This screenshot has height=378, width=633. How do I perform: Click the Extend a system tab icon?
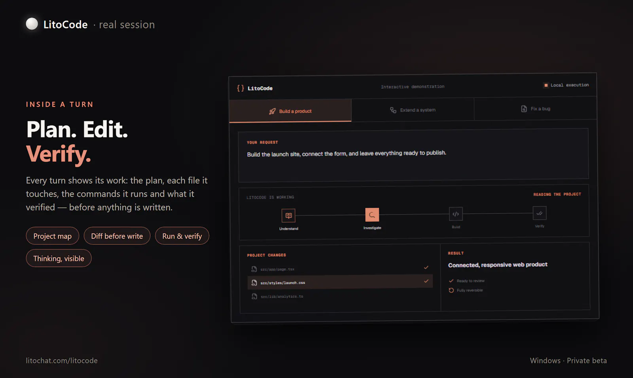[x=393, y=110]
